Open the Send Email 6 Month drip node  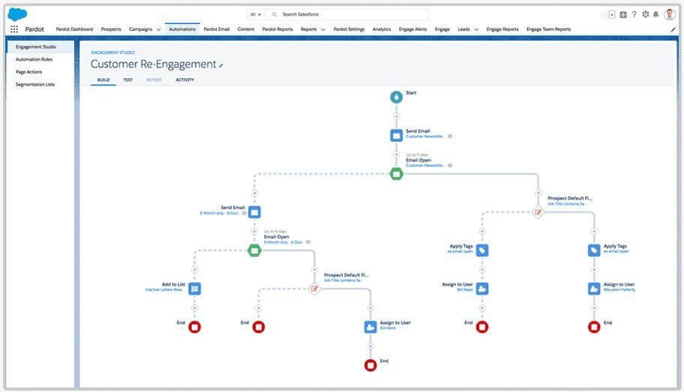coord(255,212)
